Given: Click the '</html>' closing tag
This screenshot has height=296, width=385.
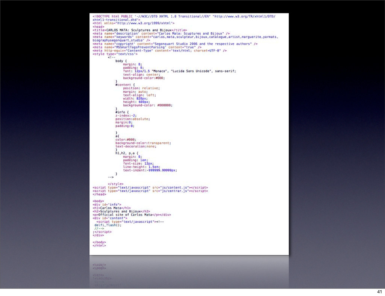Looking at the screenshot, I should pos(99,246).
